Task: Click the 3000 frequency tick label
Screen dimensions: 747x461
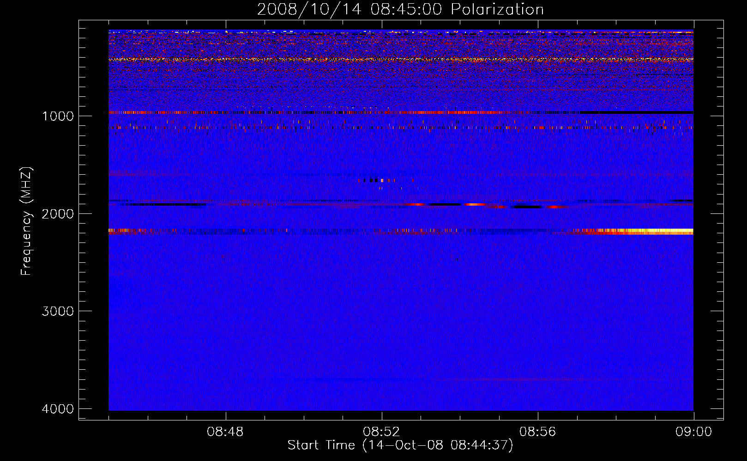Action: click(x=58, y=311)
